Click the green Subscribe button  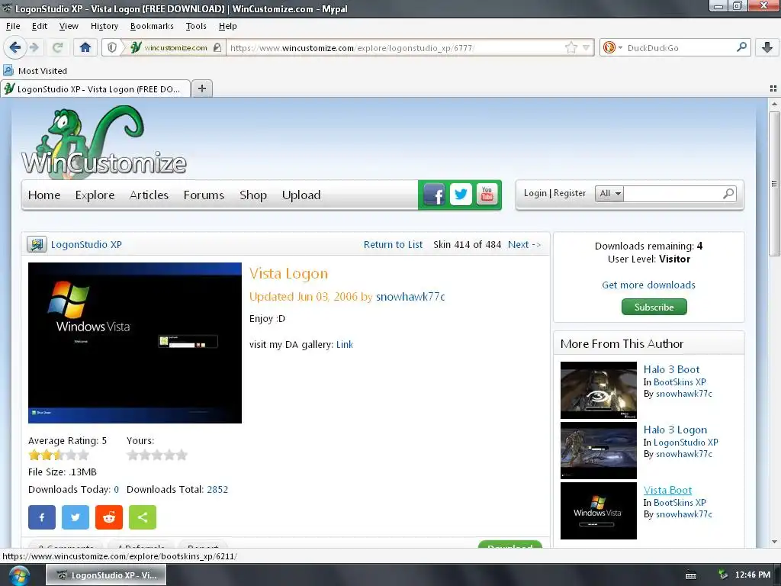[654, 307]
